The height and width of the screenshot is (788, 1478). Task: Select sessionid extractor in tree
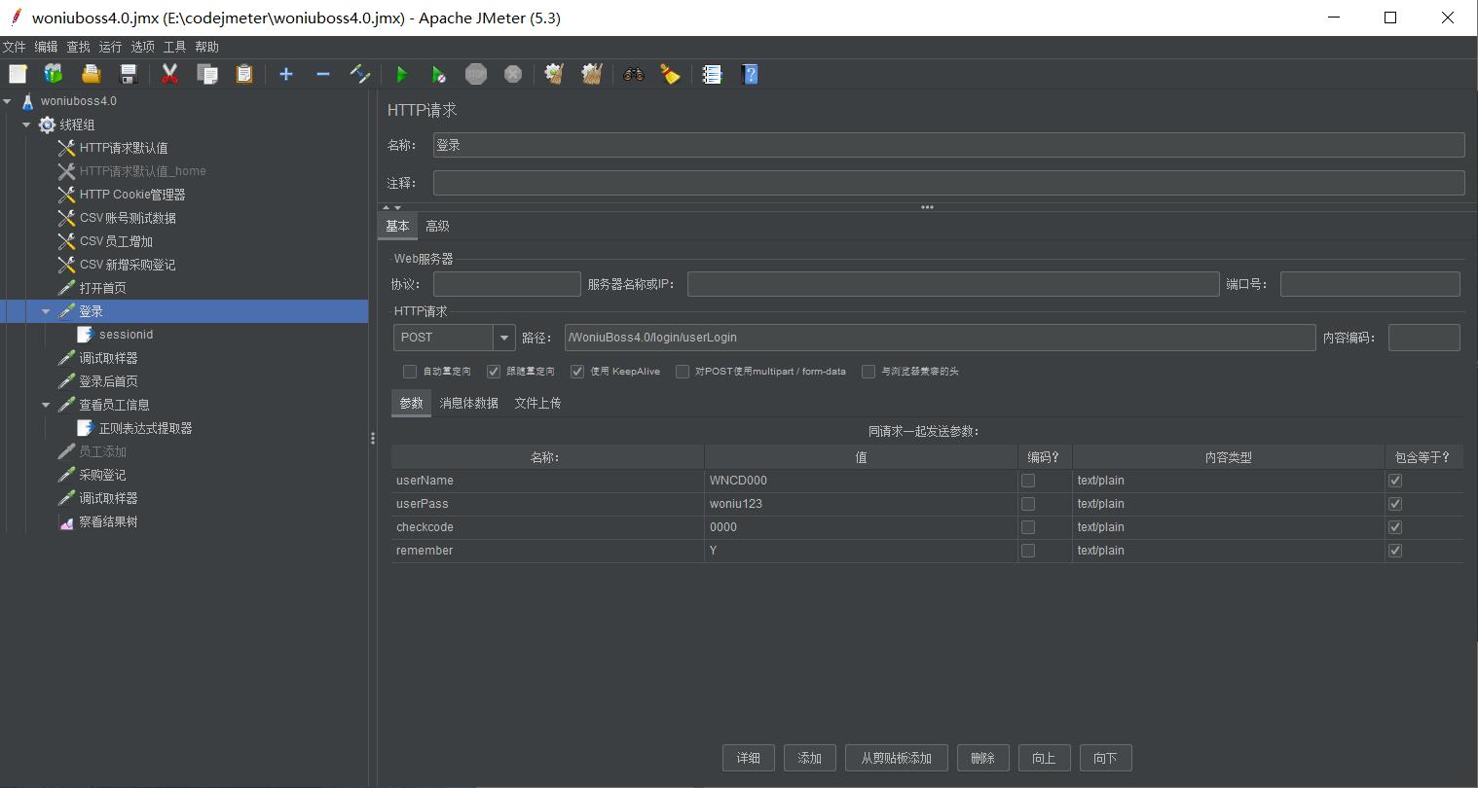pyautogui.click(x=126, y=335)
